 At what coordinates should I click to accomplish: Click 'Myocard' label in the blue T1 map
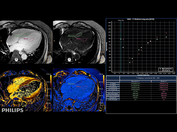pyautogui.click(x=71, y=84)
